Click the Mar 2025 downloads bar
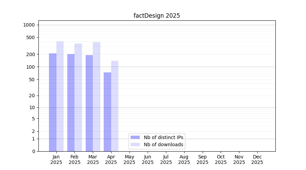This screenshot has height=170, width=306. pyautogui.click(x=97, y=97)
